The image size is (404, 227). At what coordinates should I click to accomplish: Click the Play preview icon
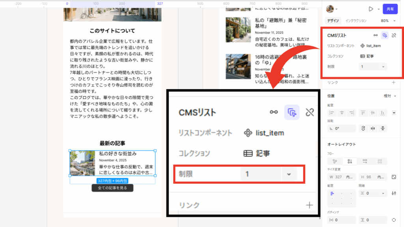[x=371, y=9]
